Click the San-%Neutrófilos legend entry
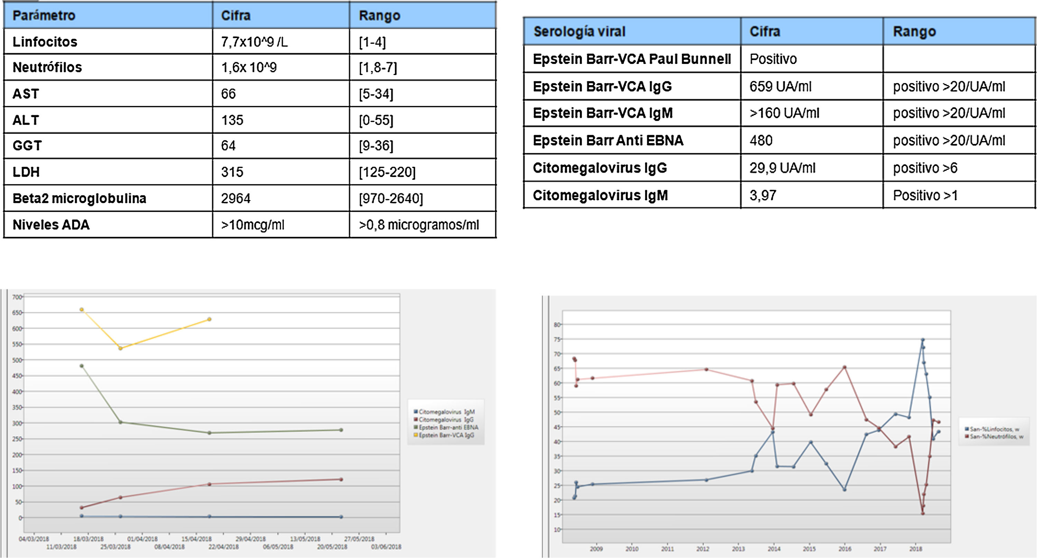 coord(996,436)
